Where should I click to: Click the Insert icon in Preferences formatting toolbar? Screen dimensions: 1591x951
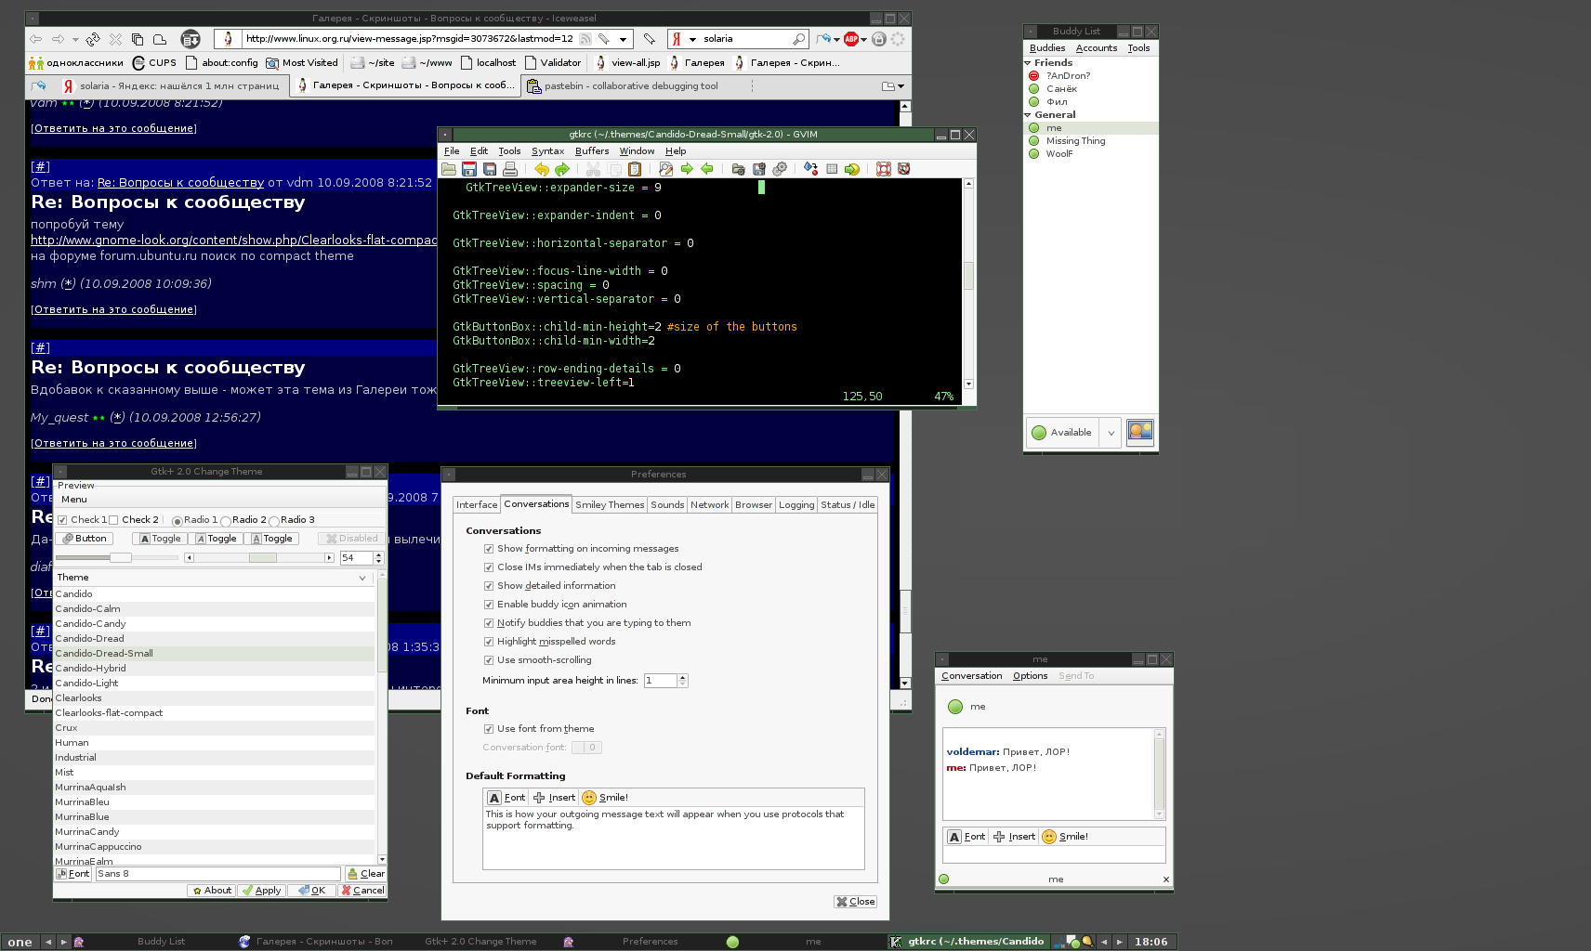539,798
